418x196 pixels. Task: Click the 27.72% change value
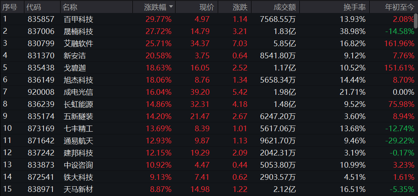point(158,31)
